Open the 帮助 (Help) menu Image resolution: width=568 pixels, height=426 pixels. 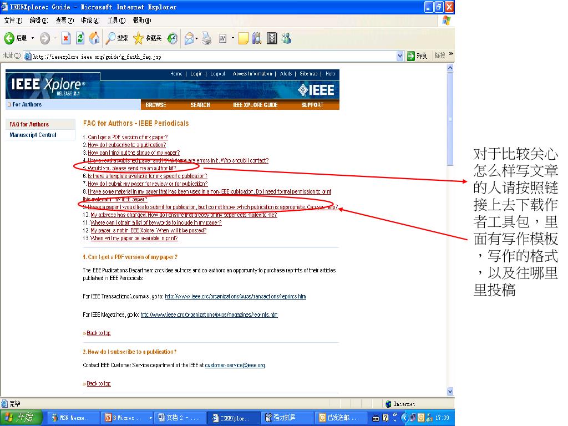(141, 21)
